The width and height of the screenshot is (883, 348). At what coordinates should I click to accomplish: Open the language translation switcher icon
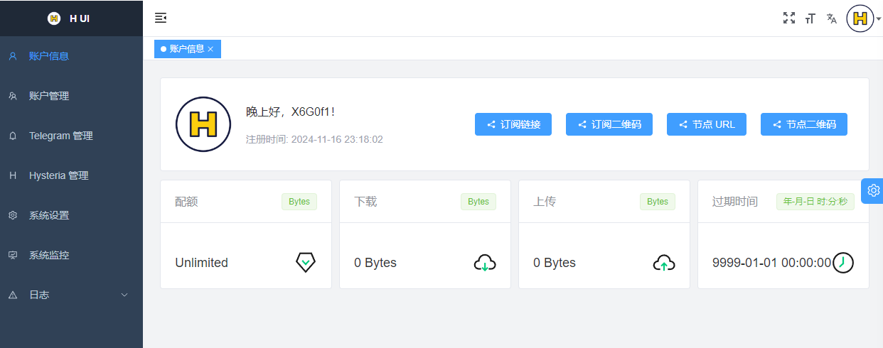pyautogui.click(x=831, y=18)
